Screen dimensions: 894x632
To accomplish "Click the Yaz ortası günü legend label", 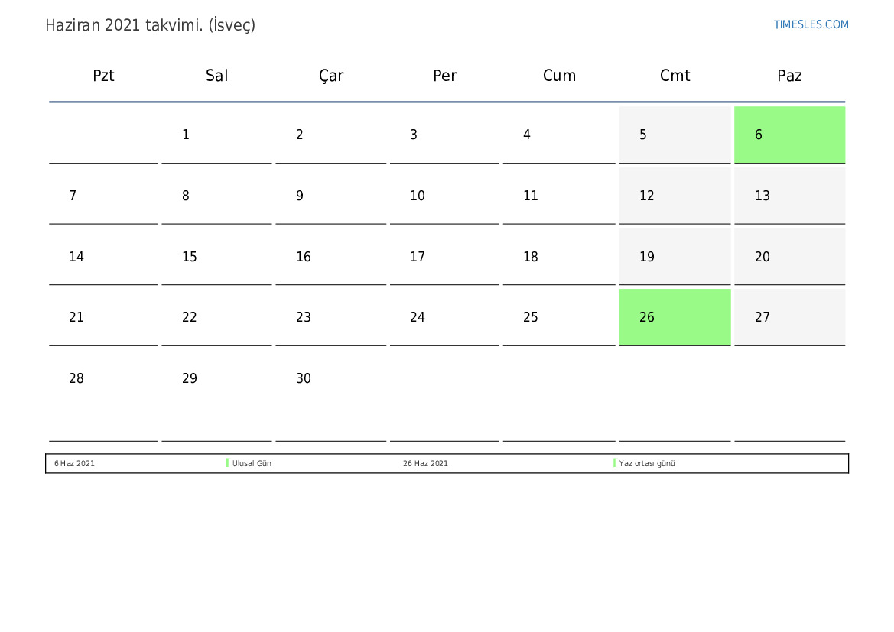I will pos(647,464).
